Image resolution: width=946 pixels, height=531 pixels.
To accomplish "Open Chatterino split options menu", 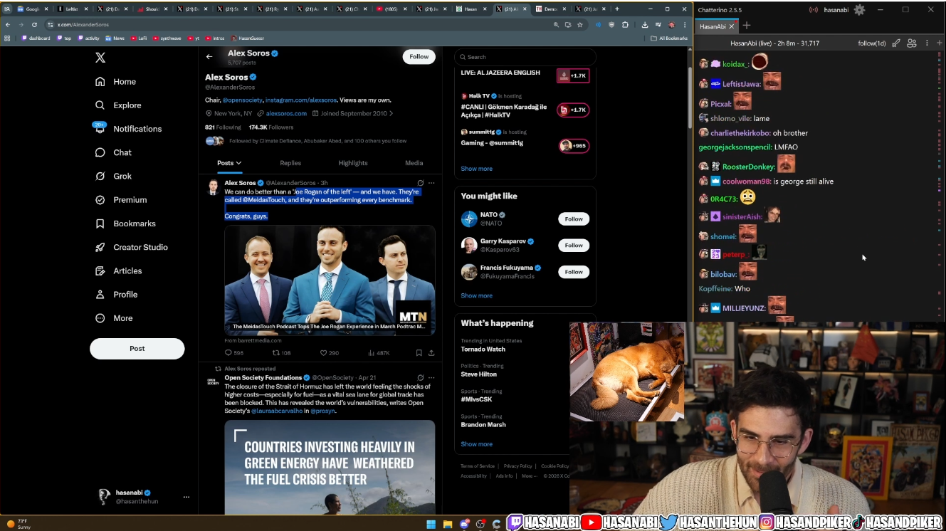I will point(927,43).
